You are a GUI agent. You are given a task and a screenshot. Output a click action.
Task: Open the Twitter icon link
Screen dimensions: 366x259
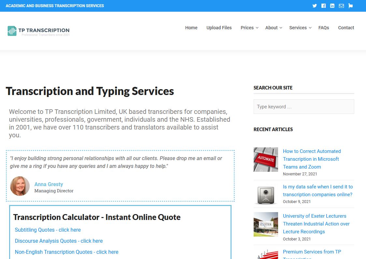click(315, 6)
